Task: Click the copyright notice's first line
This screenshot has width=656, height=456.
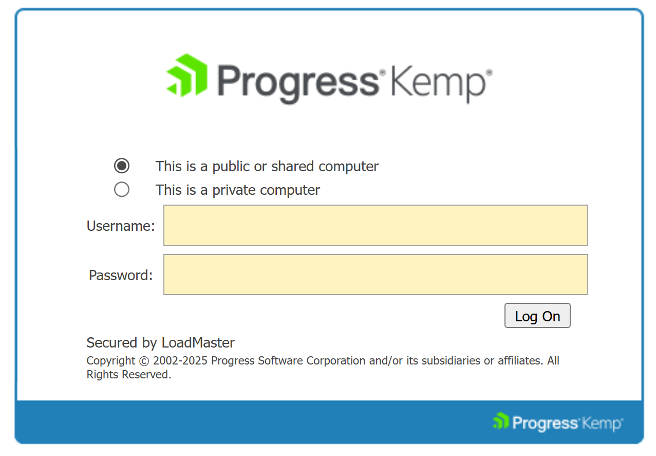Action: 323,361
